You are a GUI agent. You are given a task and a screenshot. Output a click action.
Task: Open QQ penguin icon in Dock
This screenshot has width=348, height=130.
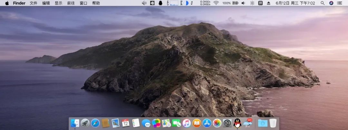click(237, 123)
